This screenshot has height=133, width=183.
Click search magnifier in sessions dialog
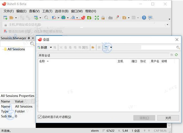click(178, 47)
